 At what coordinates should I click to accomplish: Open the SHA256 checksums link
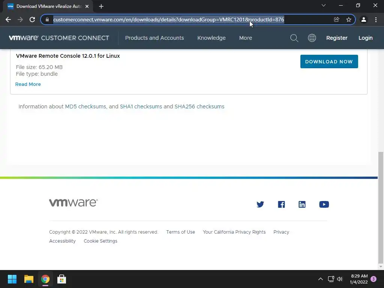(x=199, y=106)
